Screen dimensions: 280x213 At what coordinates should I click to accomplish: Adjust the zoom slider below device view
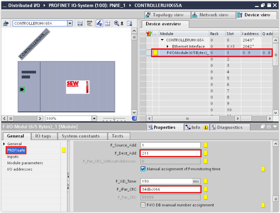coord(114,118)
